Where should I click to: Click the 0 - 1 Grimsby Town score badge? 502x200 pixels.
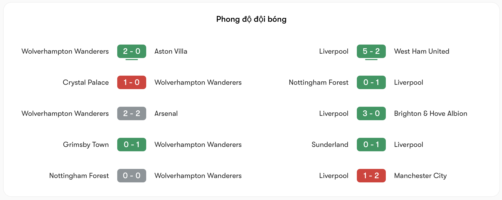point(131,145)
